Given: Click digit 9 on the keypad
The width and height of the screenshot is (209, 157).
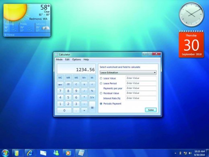Looking at the screenshot, I should [x=76, y=91].
